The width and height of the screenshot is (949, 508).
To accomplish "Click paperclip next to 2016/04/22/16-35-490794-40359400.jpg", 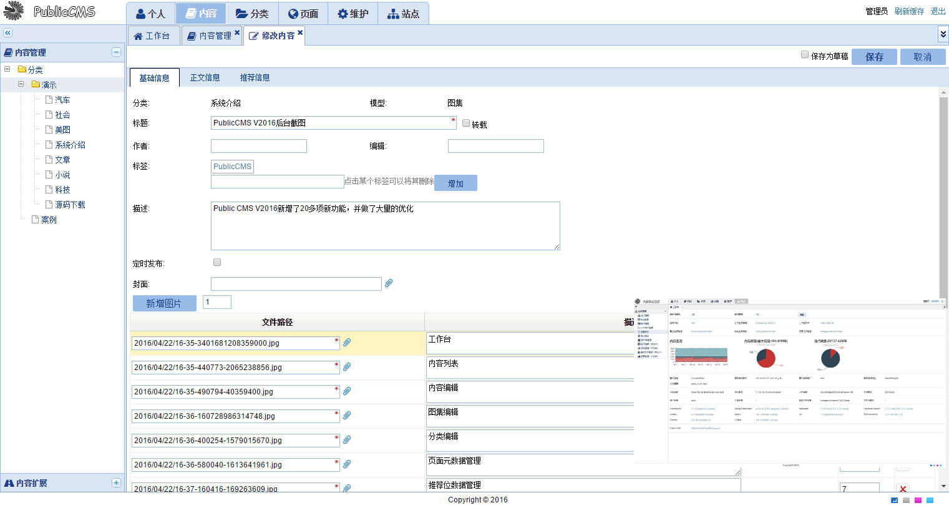I will [x=347, y=391].
